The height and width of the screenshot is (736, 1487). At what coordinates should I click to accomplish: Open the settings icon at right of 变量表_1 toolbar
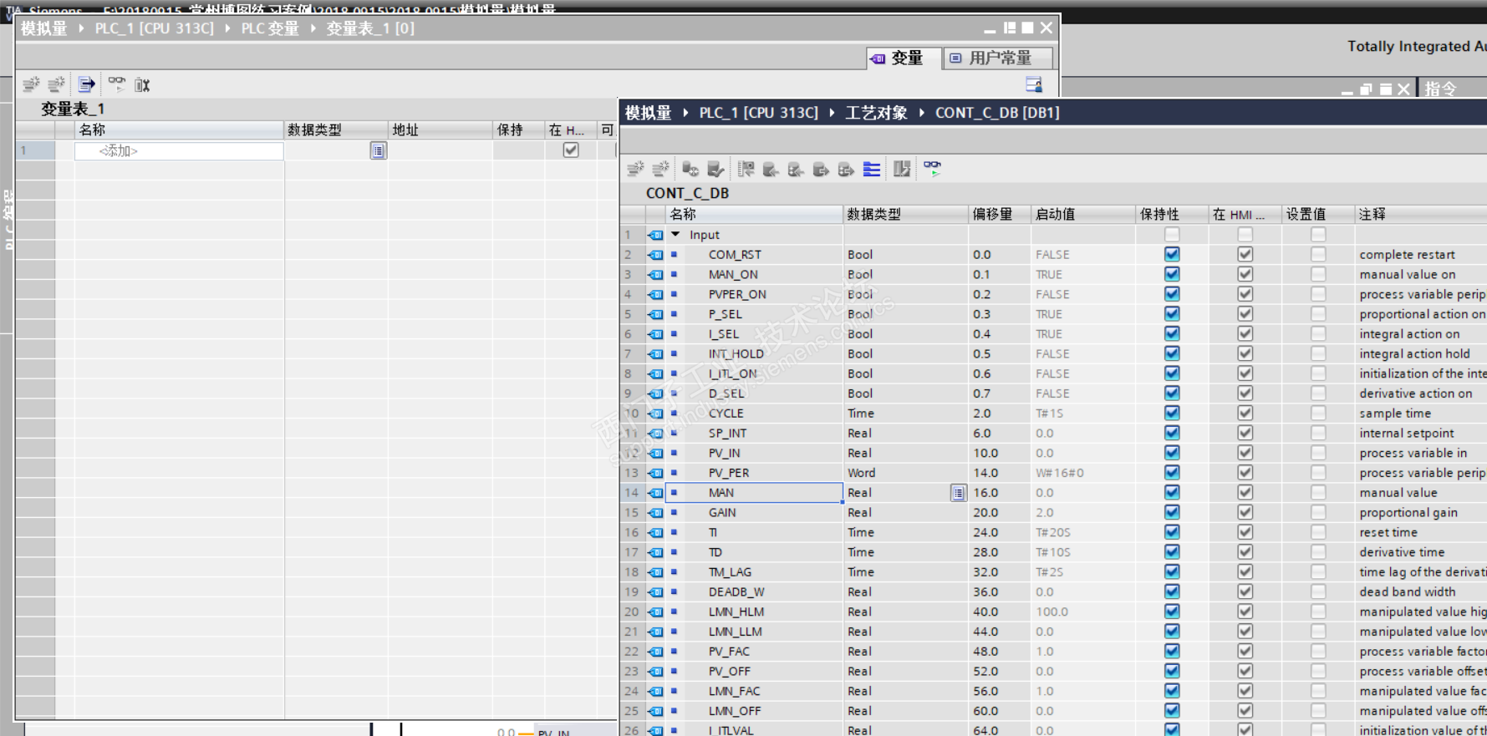click(1034, 84)
